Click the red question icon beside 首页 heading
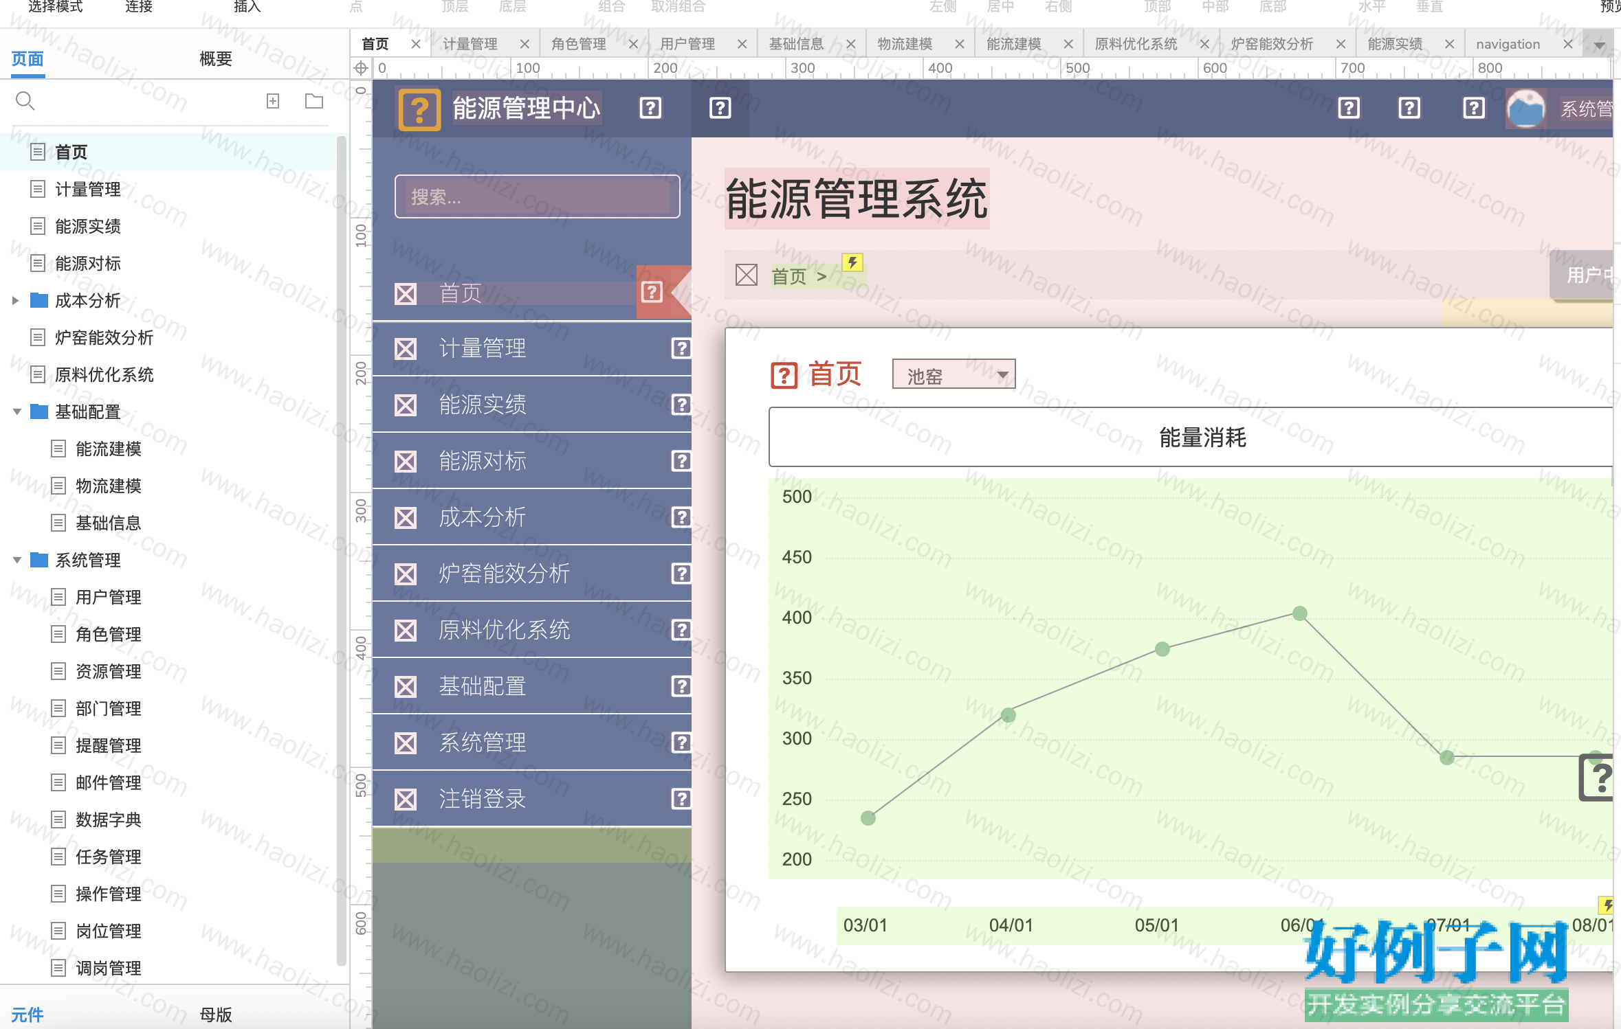Viewport: 1621px width, 1029px height. pyautogui.click(x=784, y=375)
